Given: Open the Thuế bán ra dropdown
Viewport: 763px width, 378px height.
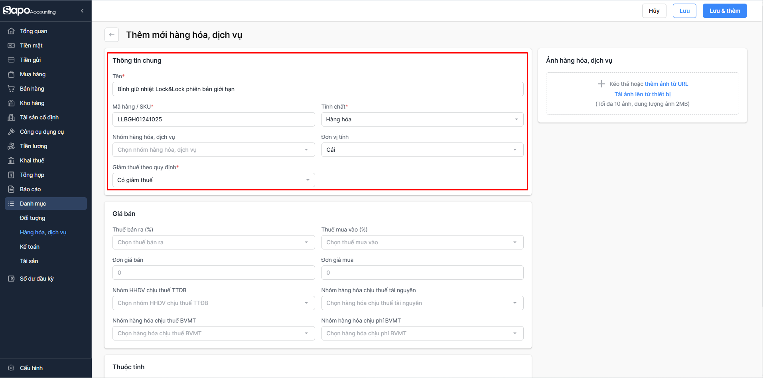Looking at the screenshot, I should [x=213, y=242].
